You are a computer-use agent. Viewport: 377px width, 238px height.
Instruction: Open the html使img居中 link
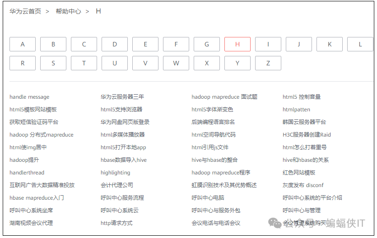(28, 147)
